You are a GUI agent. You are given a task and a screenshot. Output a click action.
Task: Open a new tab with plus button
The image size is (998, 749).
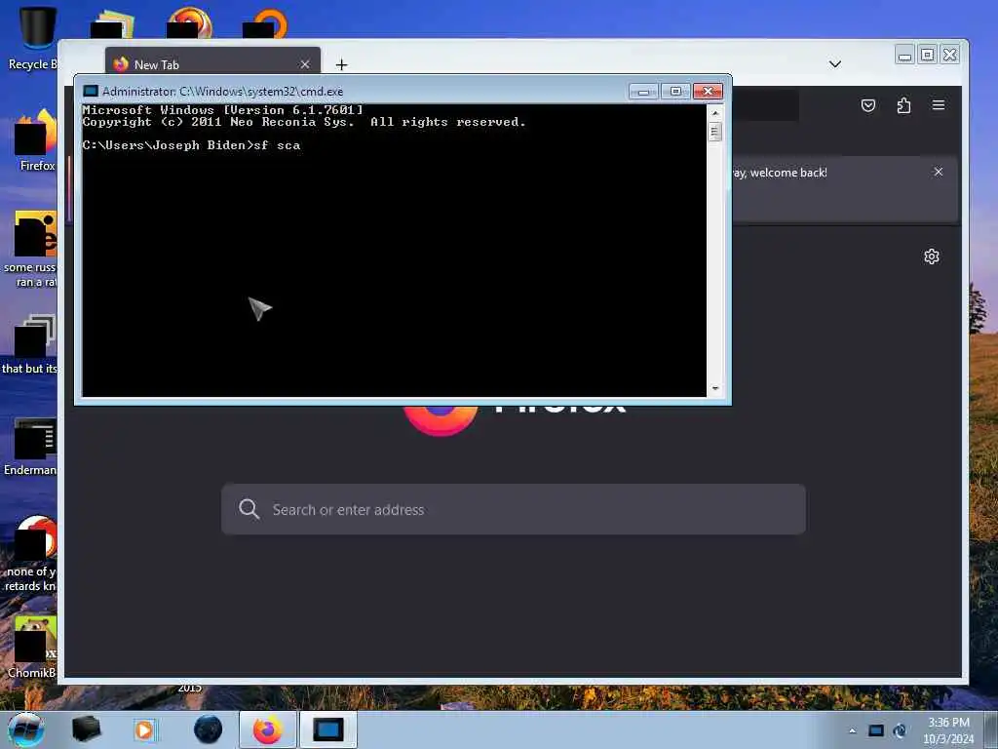[x=341, y=64]
